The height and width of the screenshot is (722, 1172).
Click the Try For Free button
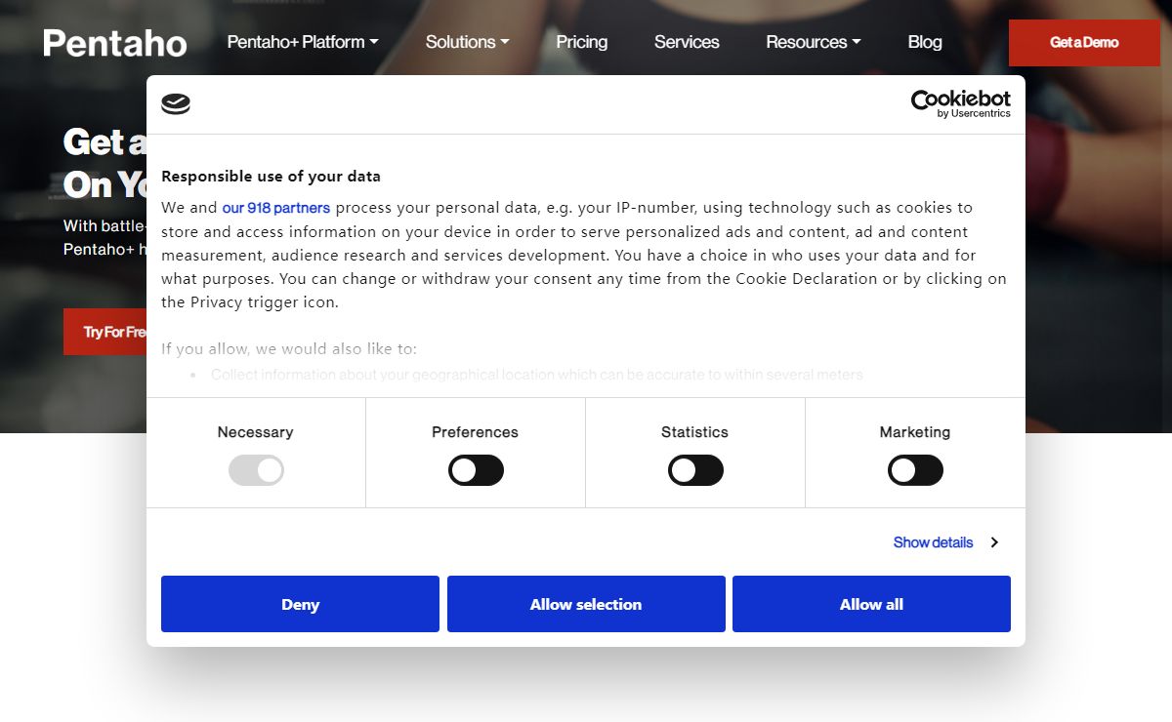(x=105, y=332)
